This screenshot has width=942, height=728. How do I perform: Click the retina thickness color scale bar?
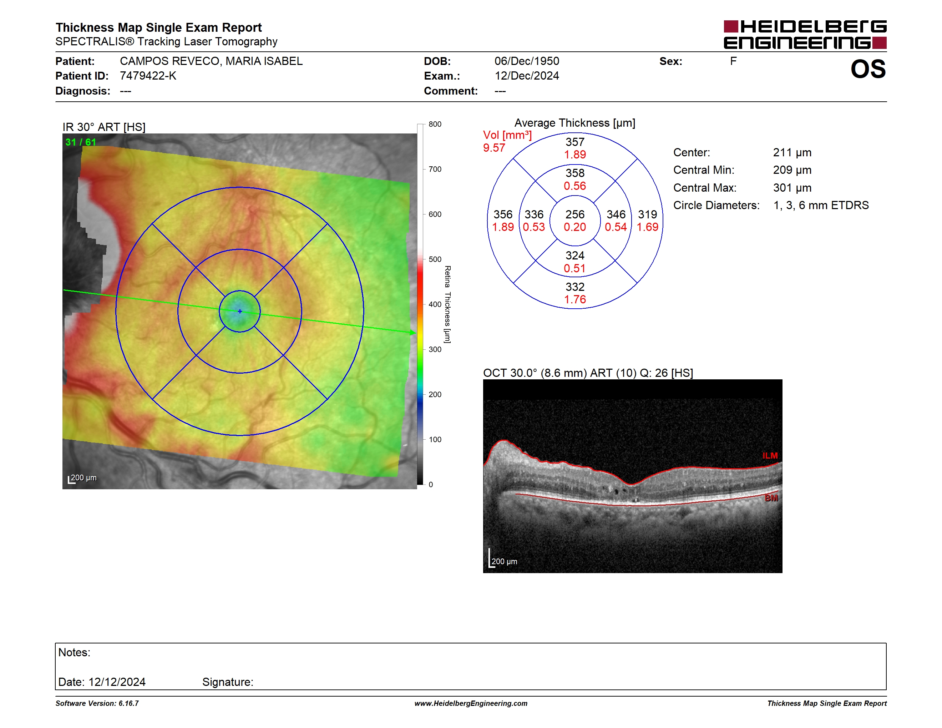pyautogui.click(x=420, y=304)
